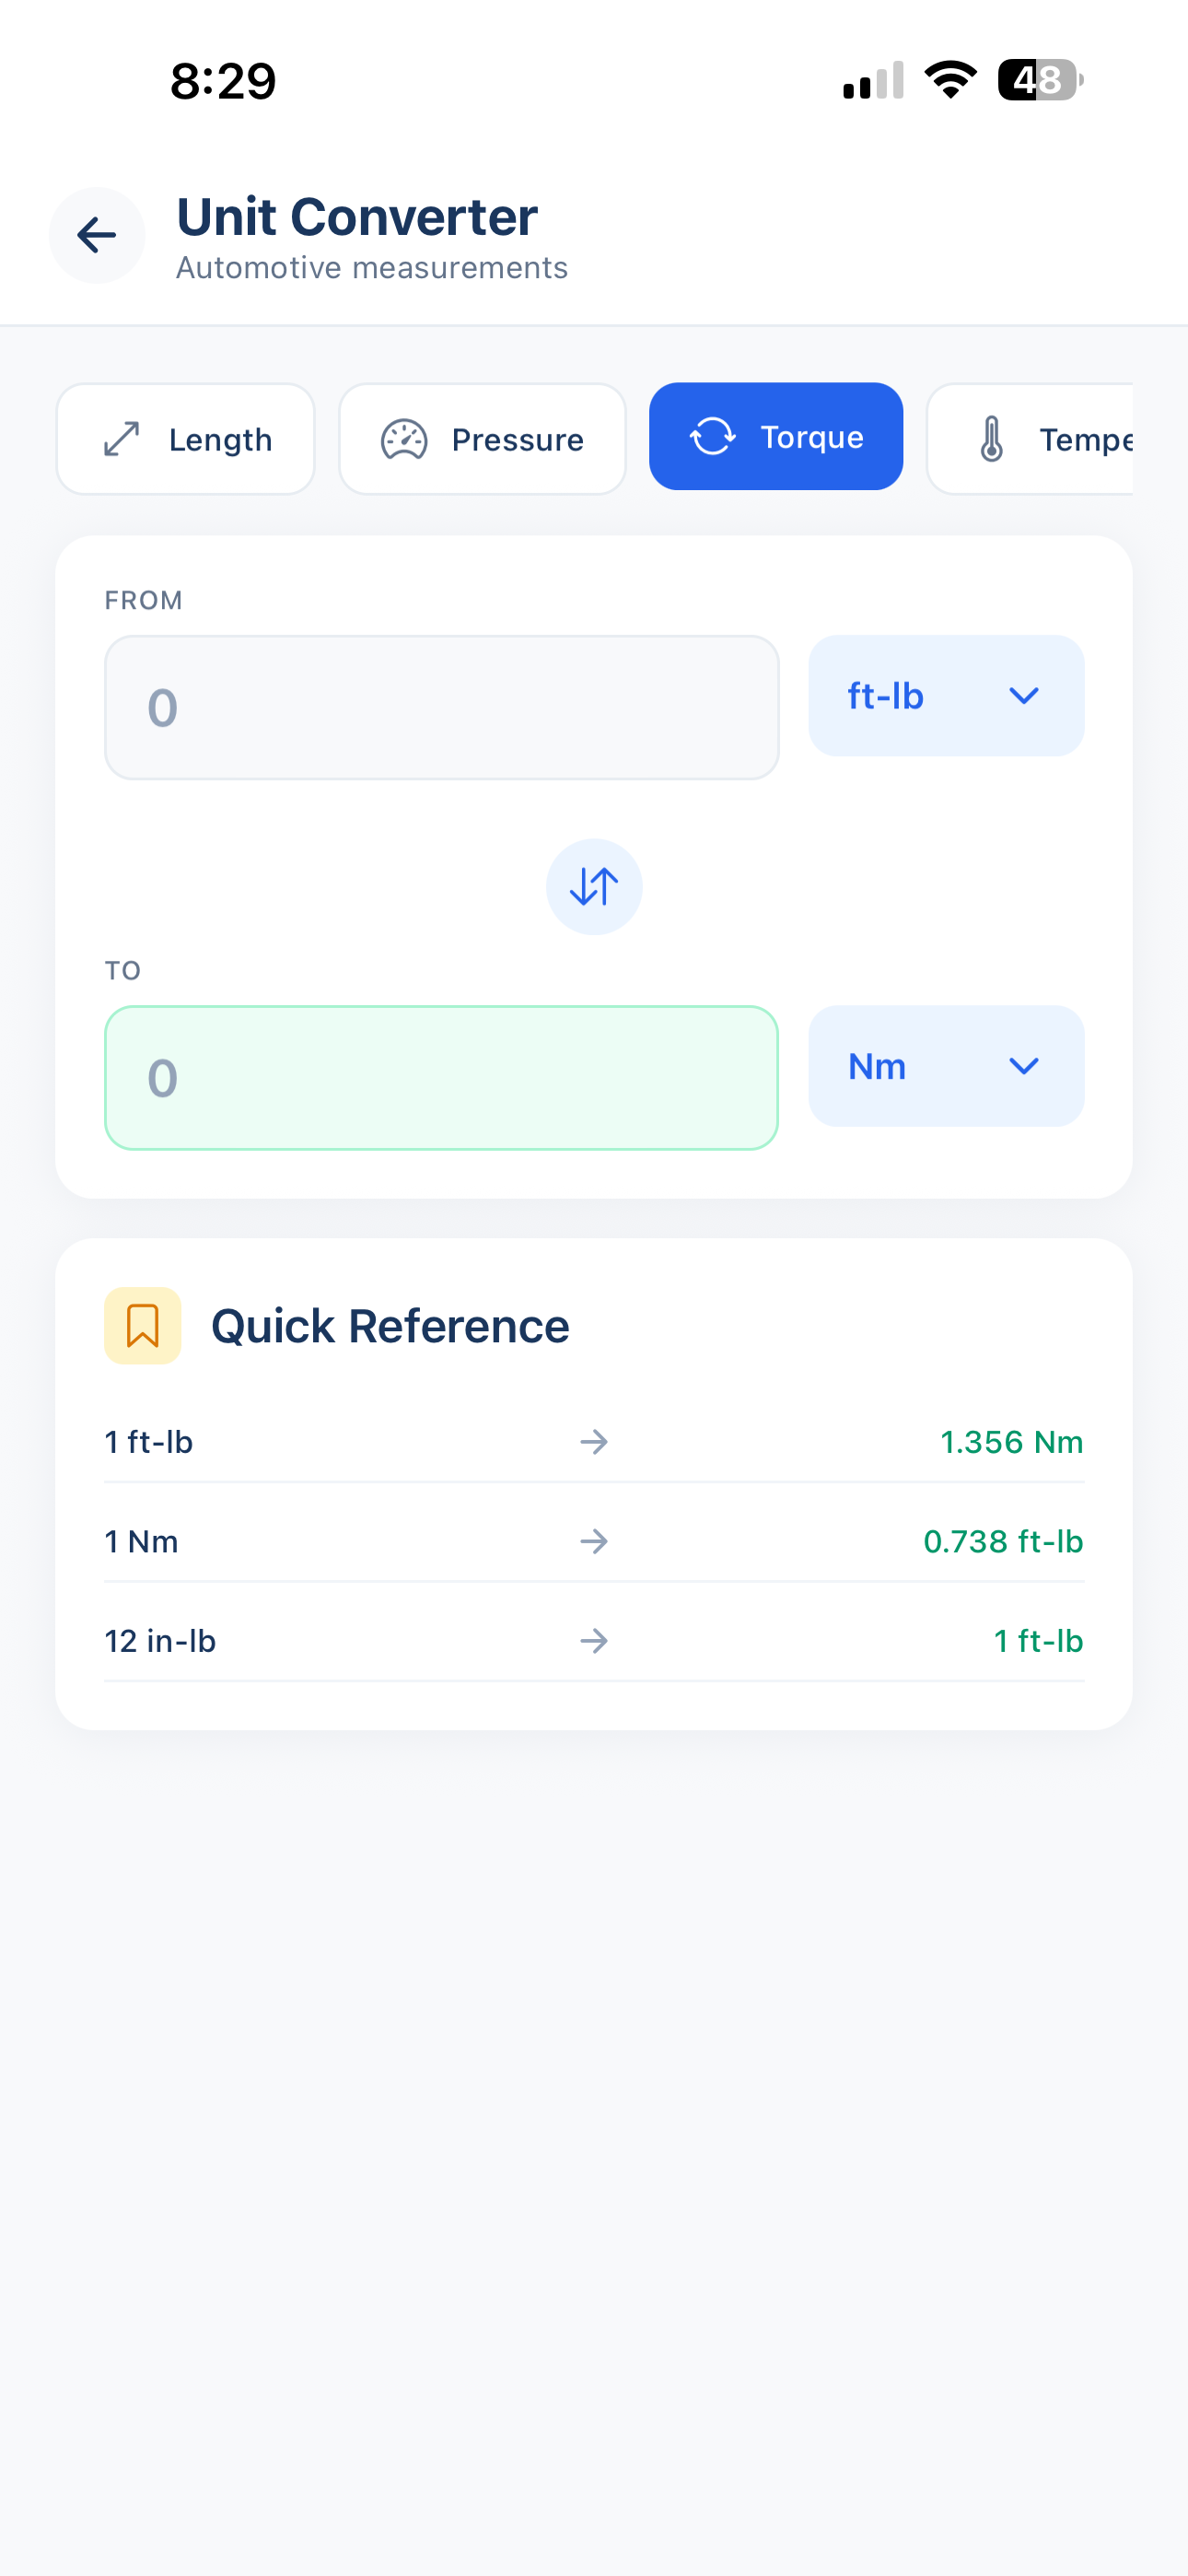Tap the FROM value input field
The width and height of the screenshot is (1188, 2576).
click(x=441, y=708)
